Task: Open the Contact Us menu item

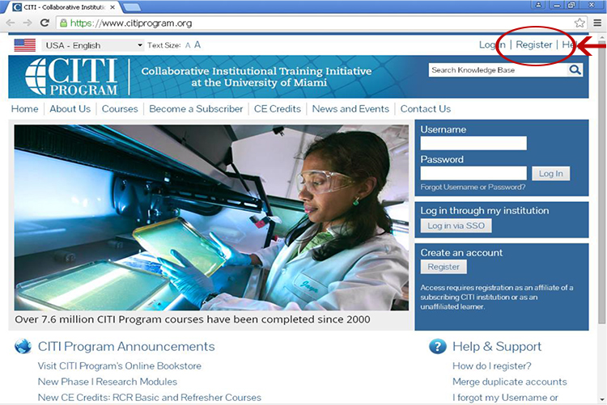Action: 426,108
